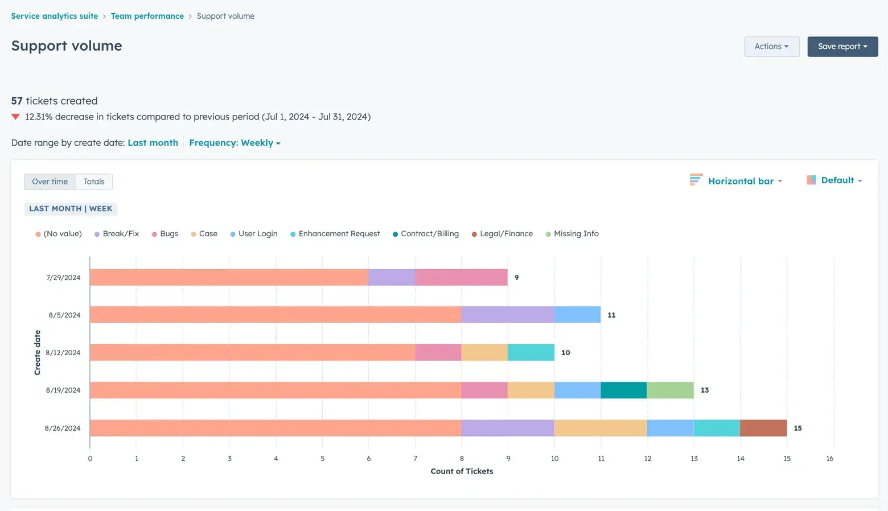Click the Last month date range link

tap(153, 142)
